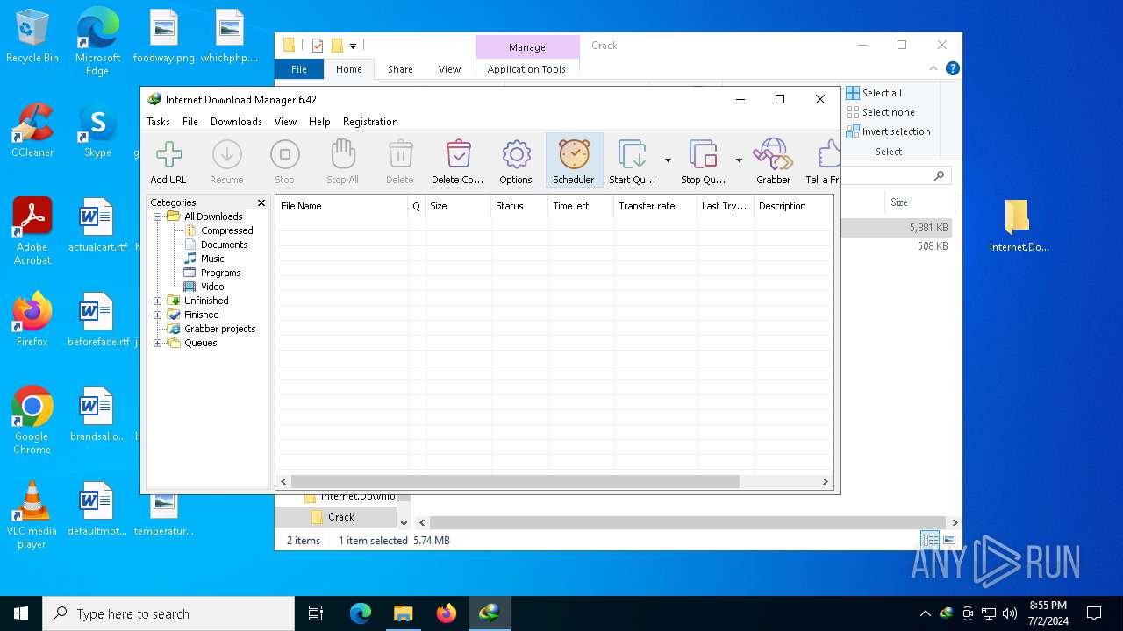Sort by the Time left column header
This screenshot has width=1123, height=631.
(581, 206)
